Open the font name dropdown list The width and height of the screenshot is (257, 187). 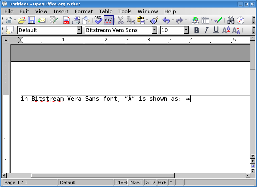click(154, 30)
